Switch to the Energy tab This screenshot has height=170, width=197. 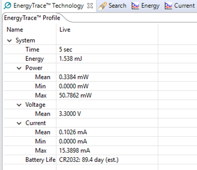(x=150, y=6)
